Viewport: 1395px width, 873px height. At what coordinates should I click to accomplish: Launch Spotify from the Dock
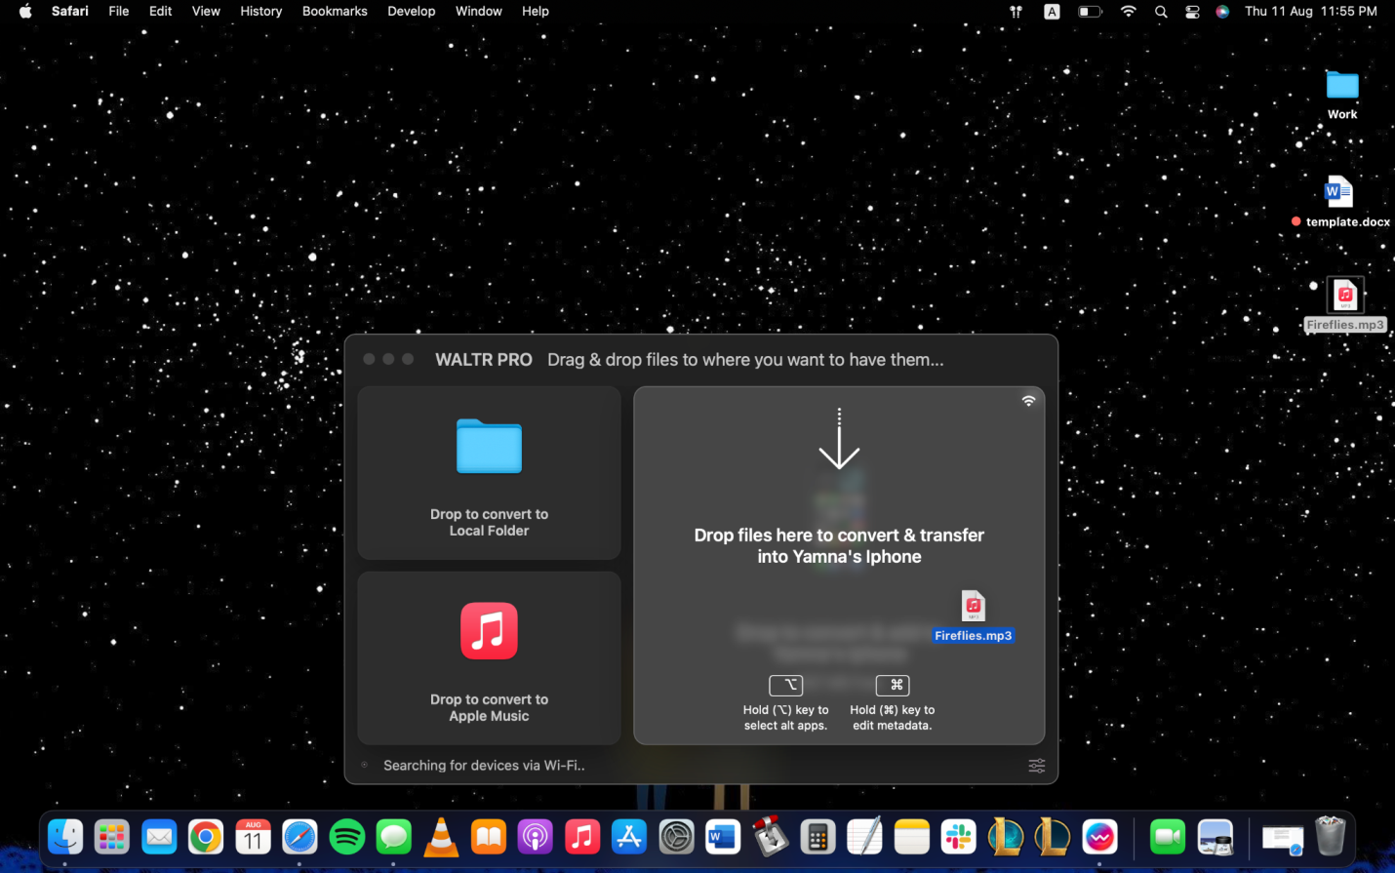click(x=347, y=837)
